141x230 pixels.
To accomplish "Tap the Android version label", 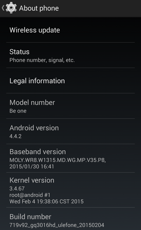I will pos(34,128).
